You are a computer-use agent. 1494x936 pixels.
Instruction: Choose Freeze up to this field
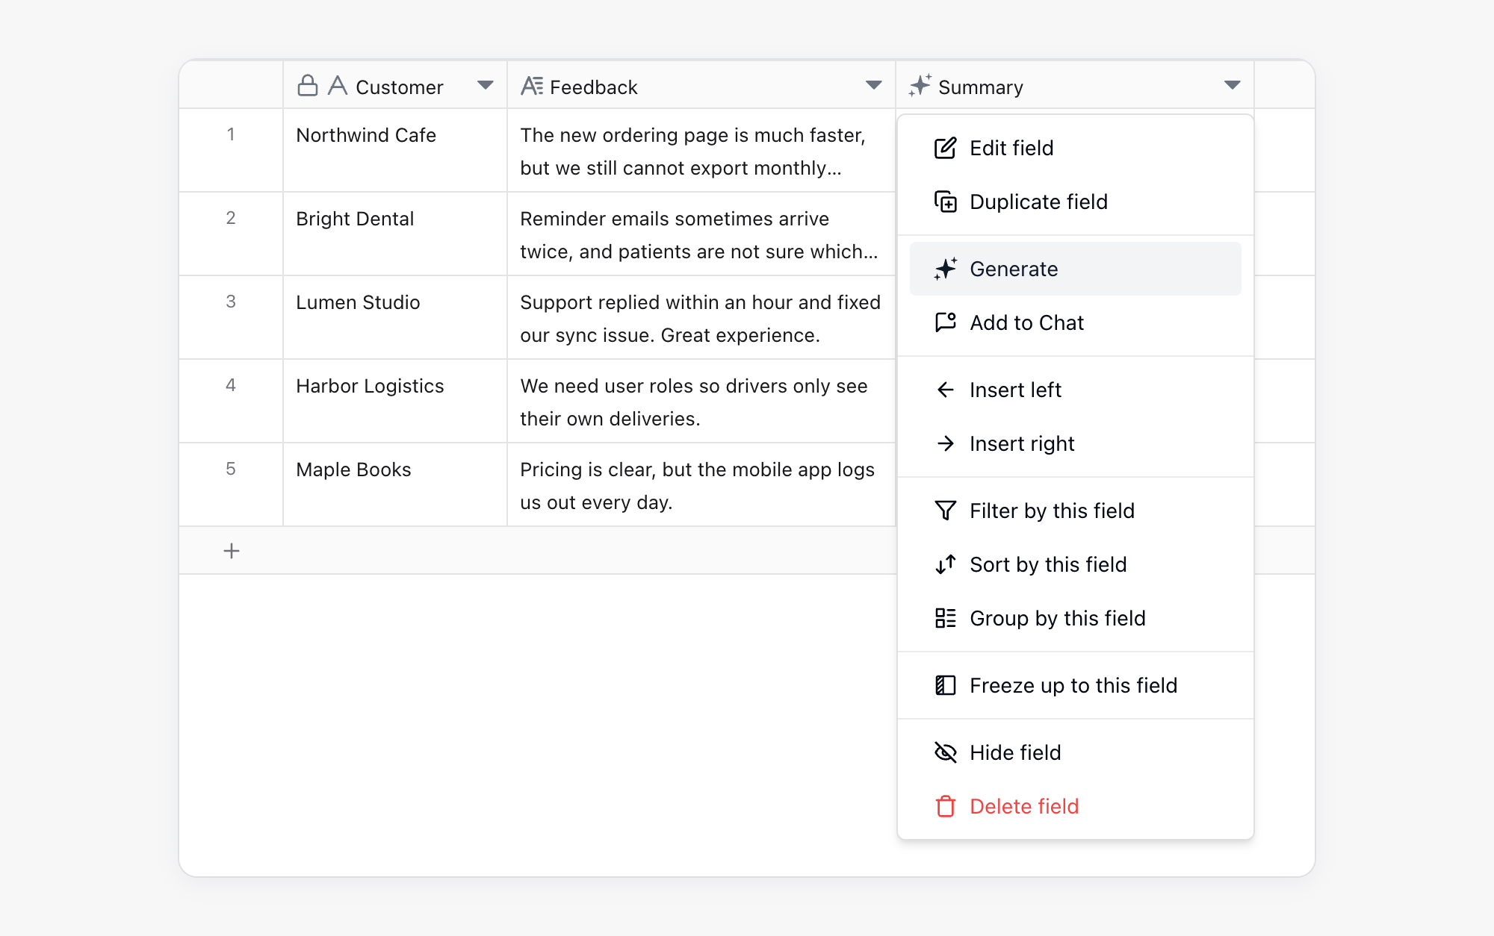coord(1076,685)
